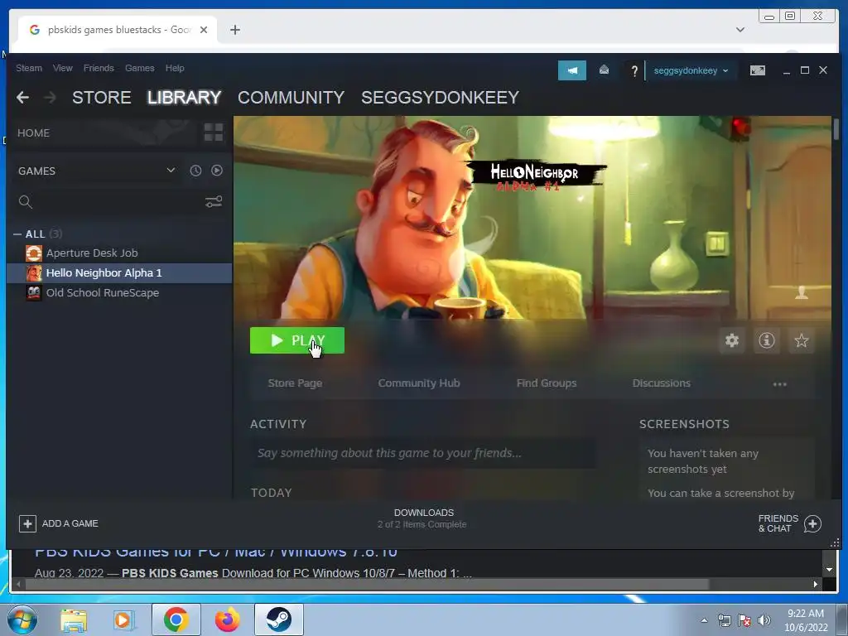Click the Steam help question mark icon
The height and width of the screenshot is (636, 848).
(634, 71)
